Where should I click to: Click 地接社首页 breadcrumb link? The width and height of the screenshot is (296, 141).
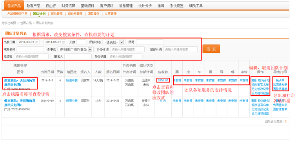point(9,23)
